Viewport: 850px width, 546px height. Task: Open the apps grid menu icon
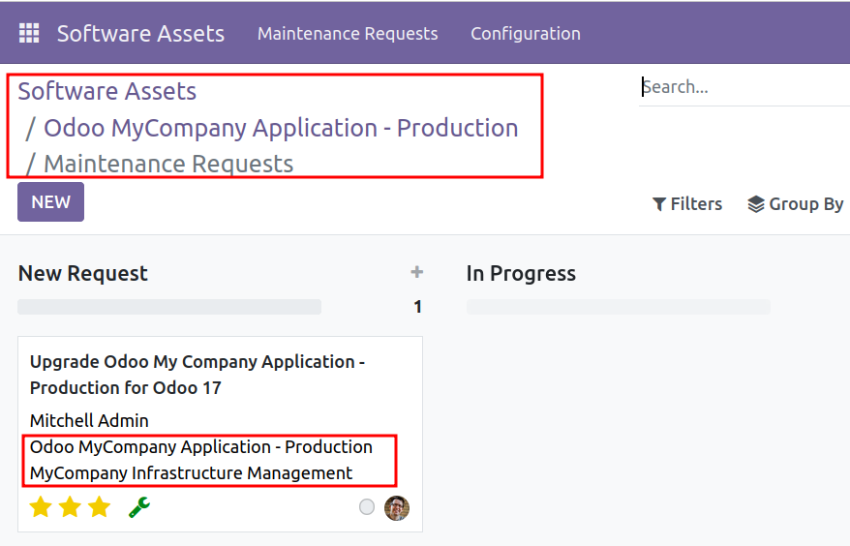click(29, 33)
